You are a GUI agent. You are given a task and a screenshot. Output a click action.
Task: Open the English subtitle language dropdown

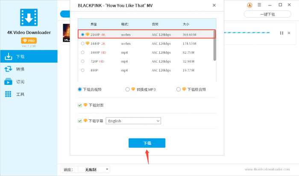pos(133,121)
